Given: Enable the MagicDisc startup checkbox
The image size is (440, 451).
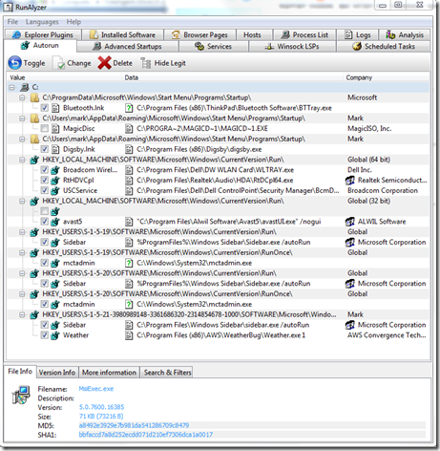Looking at the screenshot, I should coord(45,129).
